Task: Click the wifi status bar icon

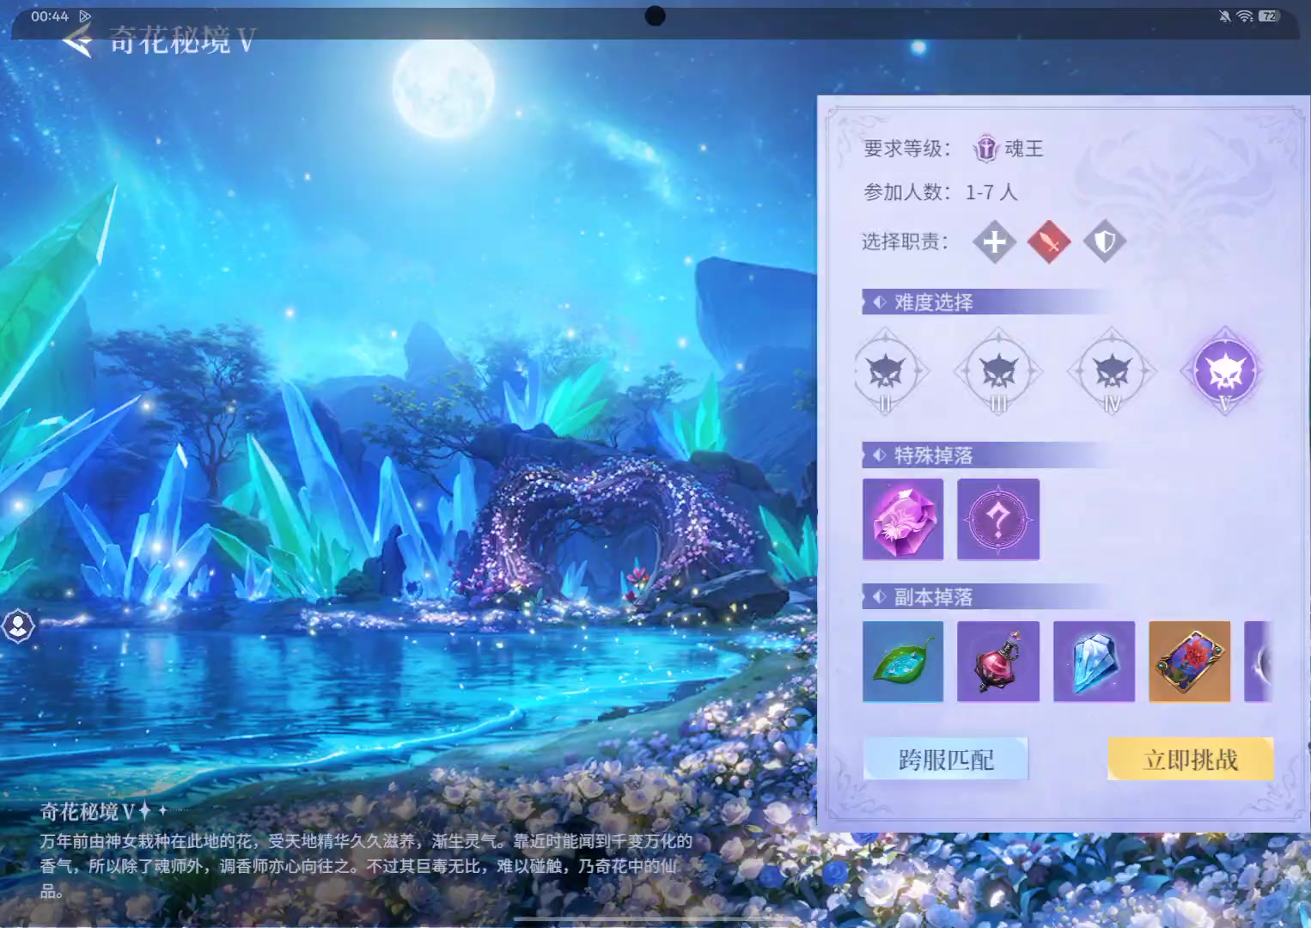Action: point(1245,16)
